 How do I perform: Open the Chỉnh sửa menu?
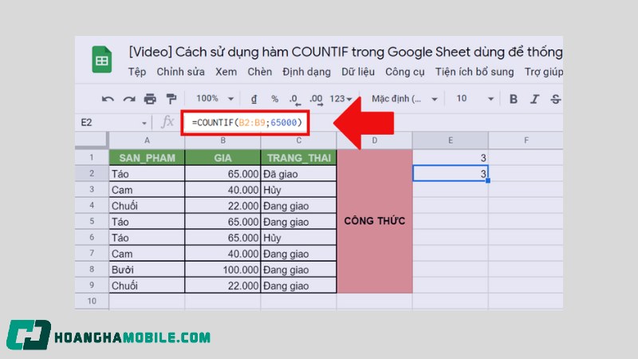pyautogui.click(x=181, y=72)
